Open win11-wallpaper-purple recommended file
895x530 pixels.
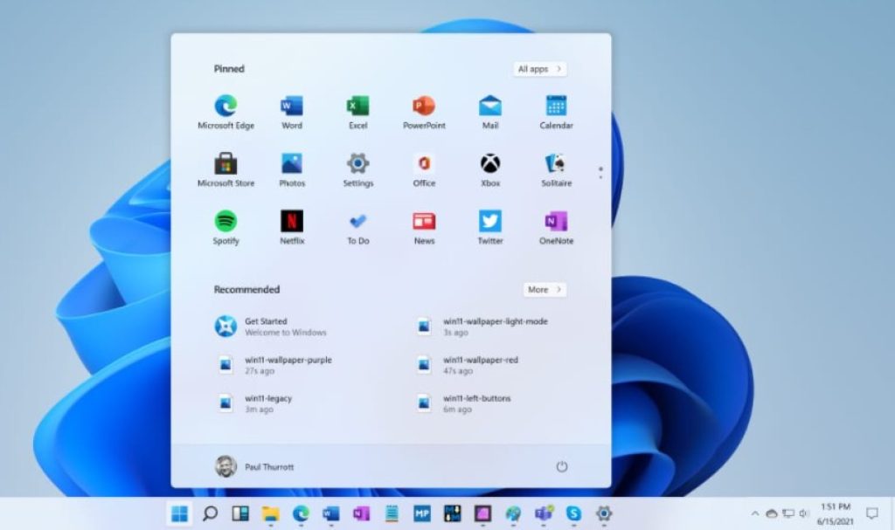tap(274, 365)
